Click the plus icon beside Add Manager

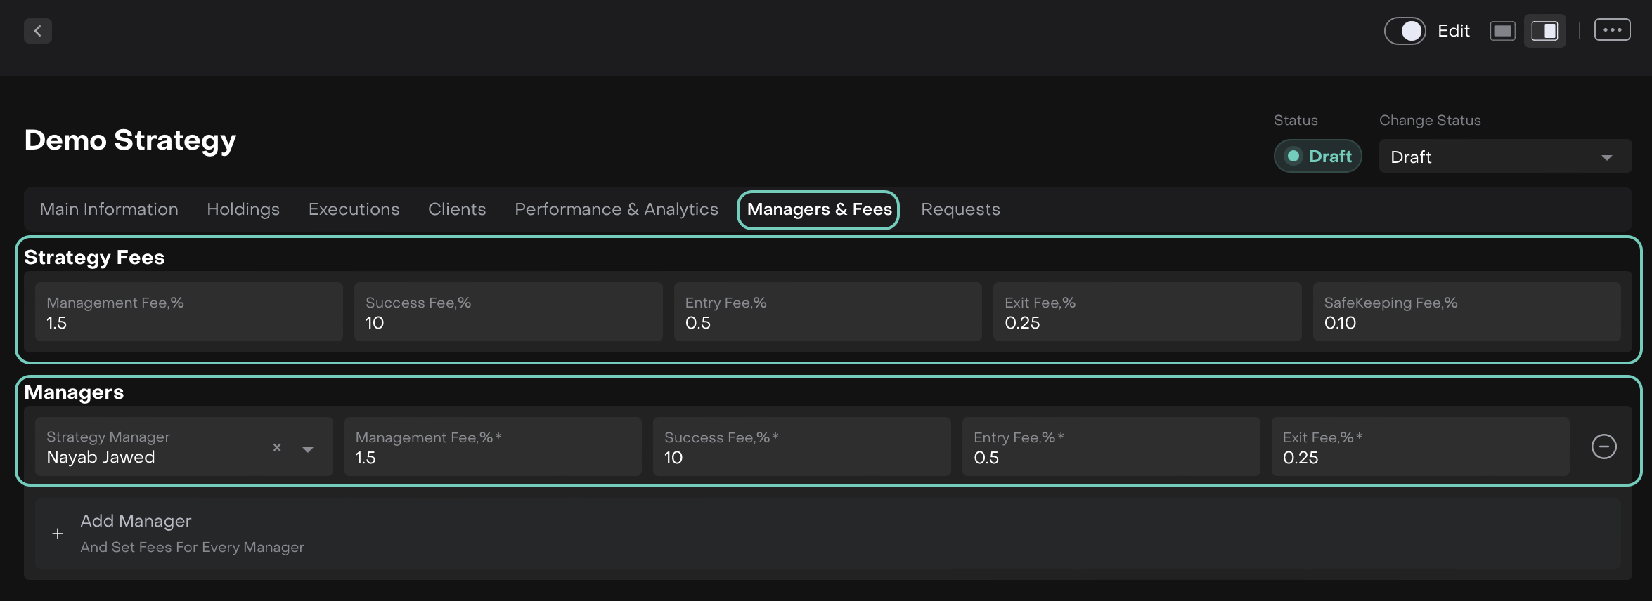click(x=58, y=534)
